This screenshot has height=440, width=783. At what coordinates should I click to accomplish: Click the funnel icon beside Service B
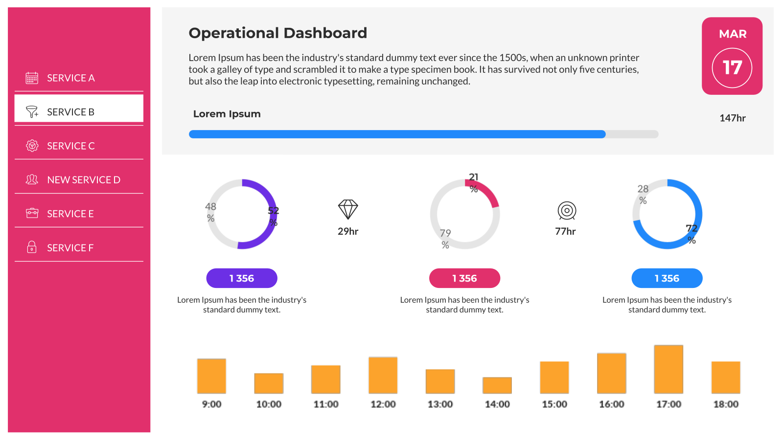point(32,112)
